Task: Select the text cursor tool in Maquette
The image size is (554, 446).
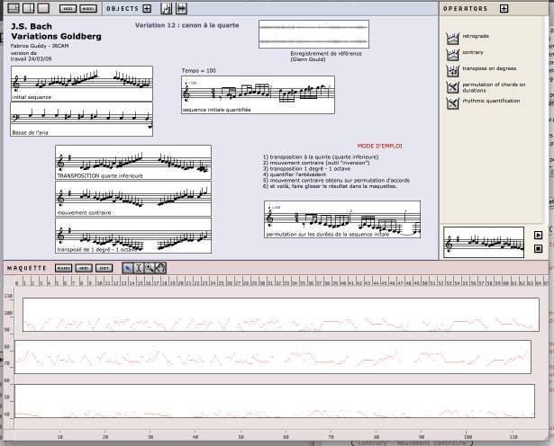Action: coord(139,267)
